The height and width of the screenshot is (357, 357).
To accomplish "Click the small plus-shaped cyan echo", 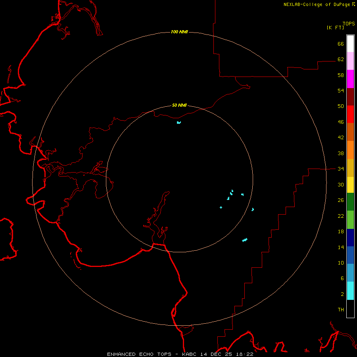I will tap(221, 207).
